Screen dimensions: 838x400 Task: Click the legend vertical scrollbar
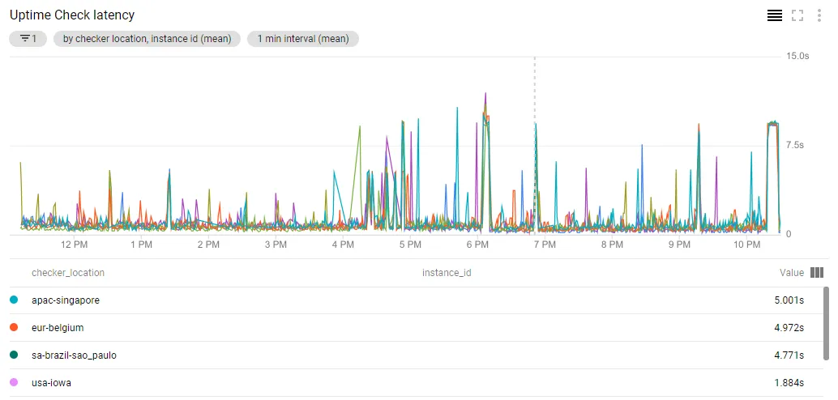point(826,324)
